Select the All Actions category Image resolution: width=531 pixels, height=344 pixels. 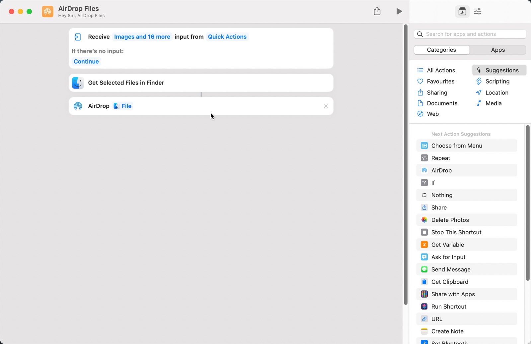click(x=436, y=70)
